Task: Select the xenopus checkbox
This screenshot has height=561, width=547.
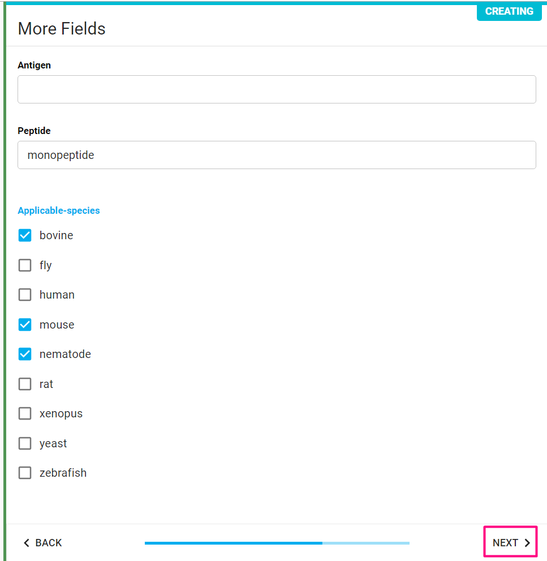Action: (x=25, y=413)
